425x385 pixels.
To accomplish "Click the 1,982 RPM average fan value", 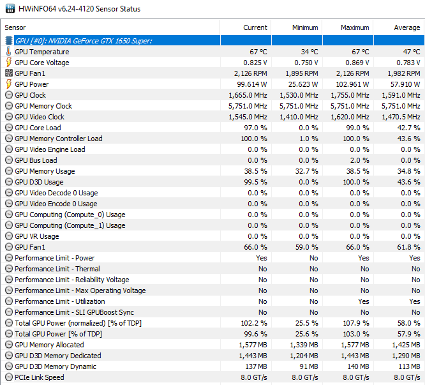I will pyautogui.click(x=404, y=73).
